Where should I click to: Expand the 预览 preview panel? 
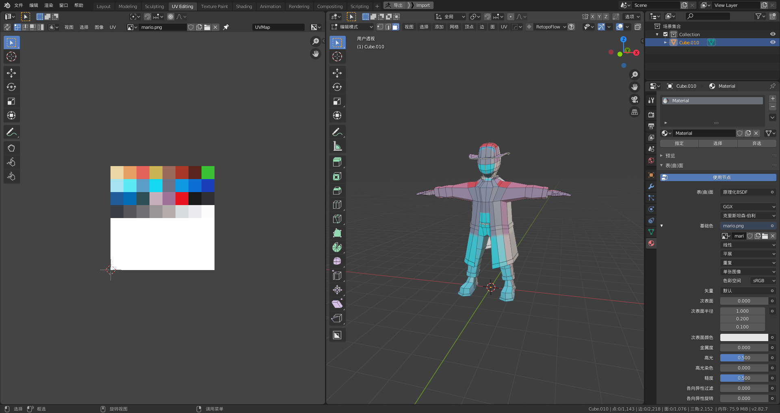[x=670, y=156]
